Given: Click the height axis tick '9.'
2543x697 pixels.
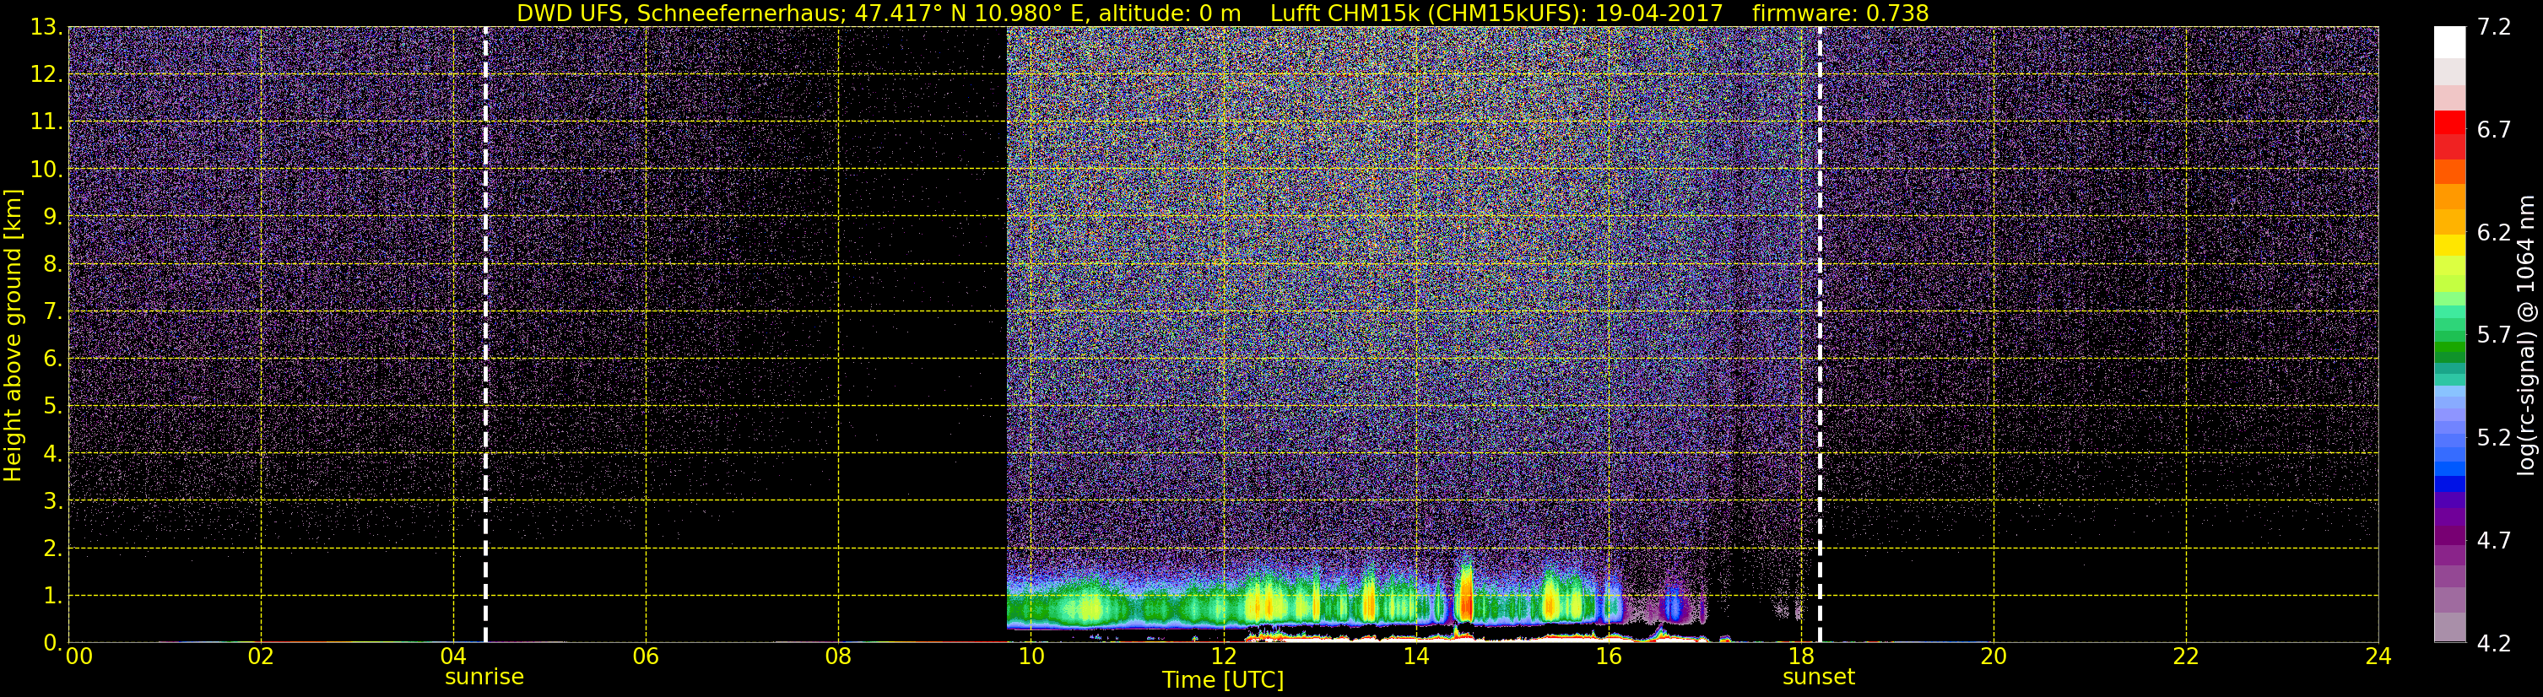Looking at the screenshot, I should pyautogui.click(x=52, y=216).
